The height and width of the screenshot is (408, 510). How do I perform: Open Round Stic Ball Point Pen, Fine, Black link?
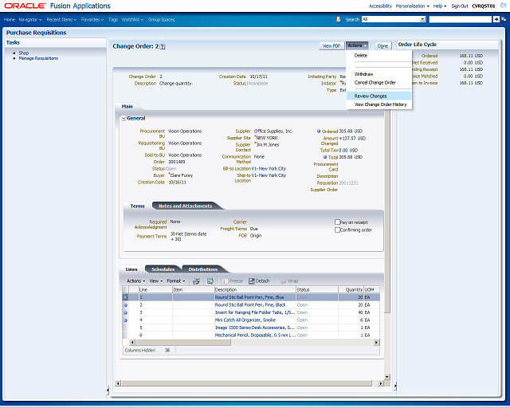pyautogui.click(x=250, y=305)
